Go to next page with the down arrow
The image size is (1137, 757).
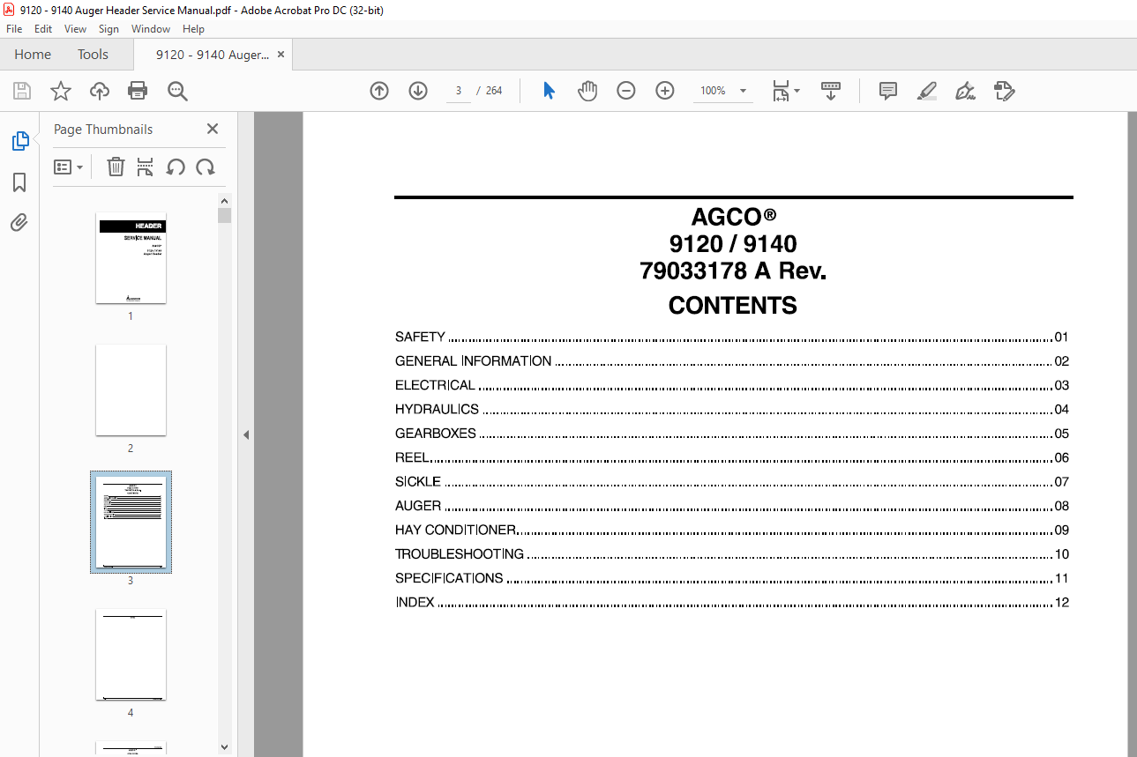pos(418,91)
